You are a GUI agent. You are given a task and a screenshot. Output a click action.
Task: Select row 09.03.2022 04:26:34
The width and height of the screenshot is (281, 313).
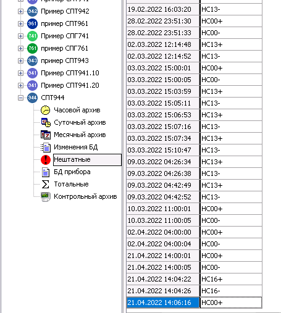(194, 162)
